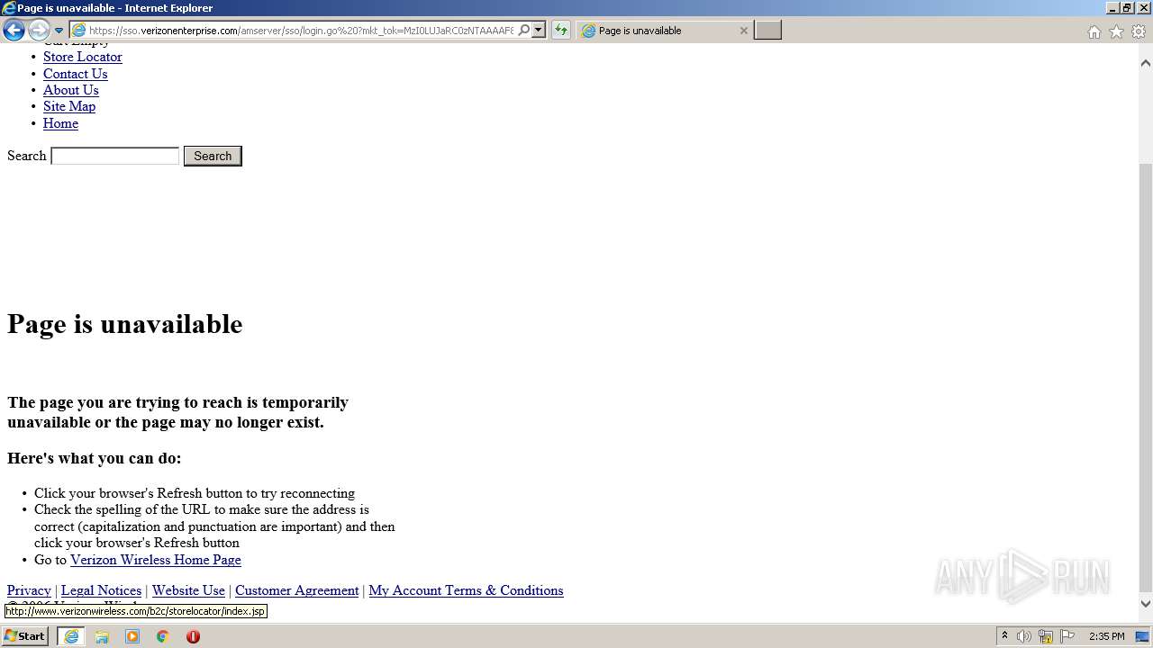Close the Page is unavailable tab
The image size is (1153, 648).
743,31
